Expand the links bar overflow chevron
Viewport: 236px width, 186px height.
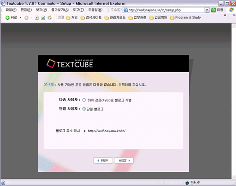(225, 15)
